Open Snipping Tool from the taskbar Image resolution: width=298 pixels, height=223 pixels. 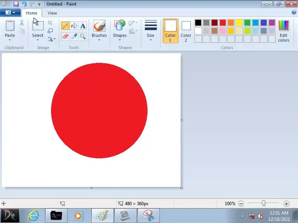[148, 216]
